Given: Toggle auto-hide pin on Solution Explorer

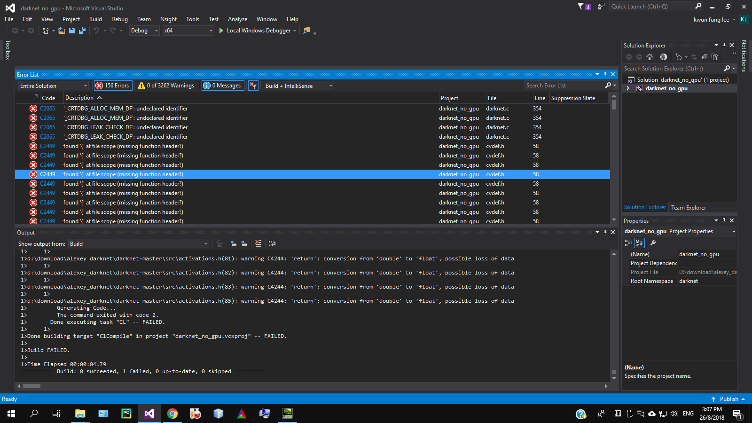Looking at the screenshot, I should click(724, 45).
